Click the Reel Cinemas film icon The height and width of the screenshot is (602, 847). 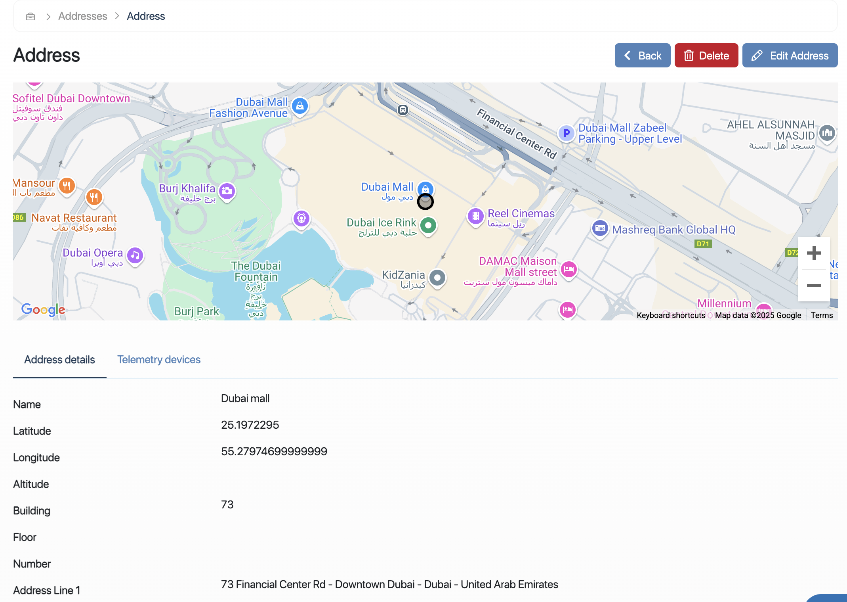pos(475,216)
